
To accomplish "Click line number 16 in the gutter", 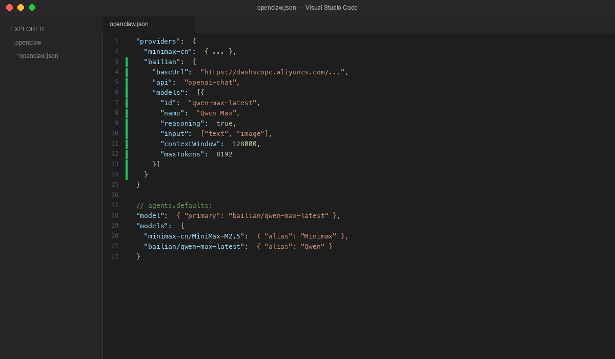I will (114, 195).
